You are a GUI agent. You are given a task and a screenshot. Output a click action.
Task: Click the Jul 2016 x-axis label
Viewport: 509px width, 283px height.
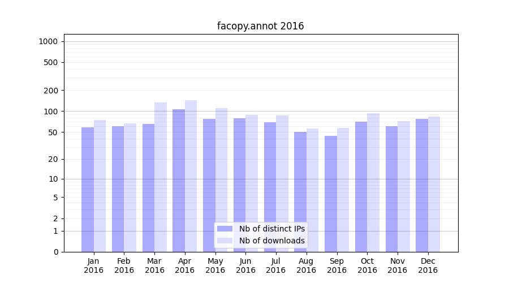(276, 265)
